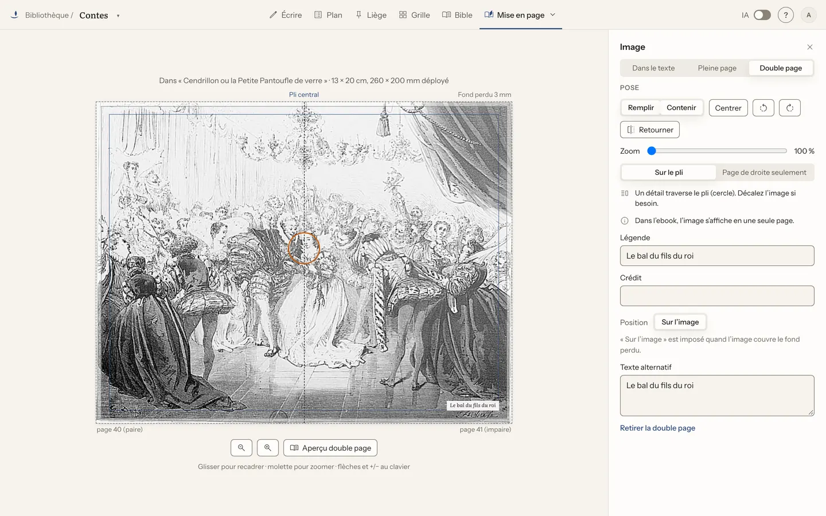
Task: Zoom in the spread preview
Action: 268,448
